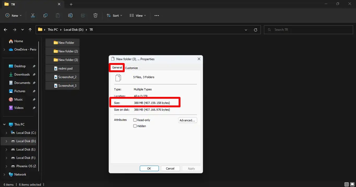
Task: Select Phoenix OS drive in sidebar
Action: click(23, 166)
